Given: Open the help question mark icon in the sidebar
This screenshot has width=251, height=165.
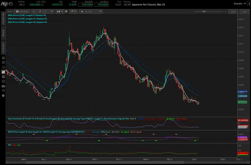Looking at the screenshot, I should pyautogui.click(x=3, y=95).
